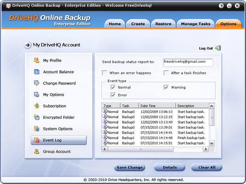Image resolution: width=246 pixels, height=184 pixels.
Task: Click the horizontal scrollbar thumb in event log
Action: pyautogui.click(x=140, y=149)
